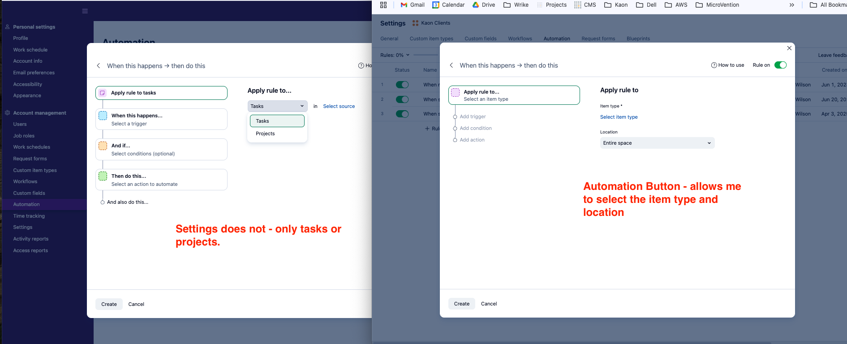Click Create in the left dialog
This screenshot has height=344, width=847.
click(x=109, y=304)
